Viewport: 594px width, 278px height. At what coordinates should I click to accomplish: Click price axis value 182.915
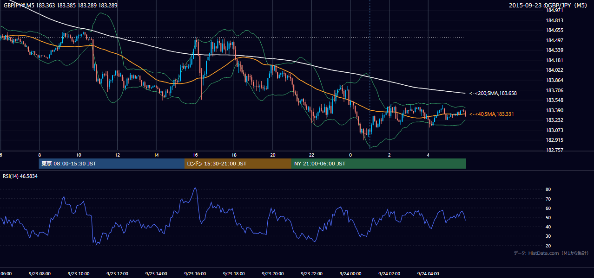pos(555,140)
